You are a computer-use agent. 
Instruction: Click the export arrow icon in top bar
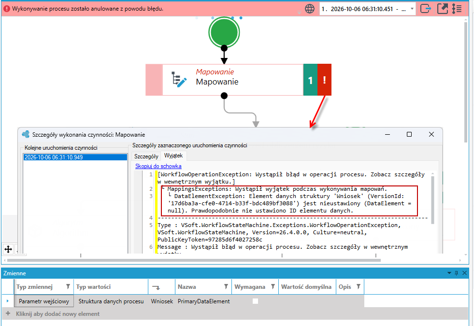pos(425,9)
